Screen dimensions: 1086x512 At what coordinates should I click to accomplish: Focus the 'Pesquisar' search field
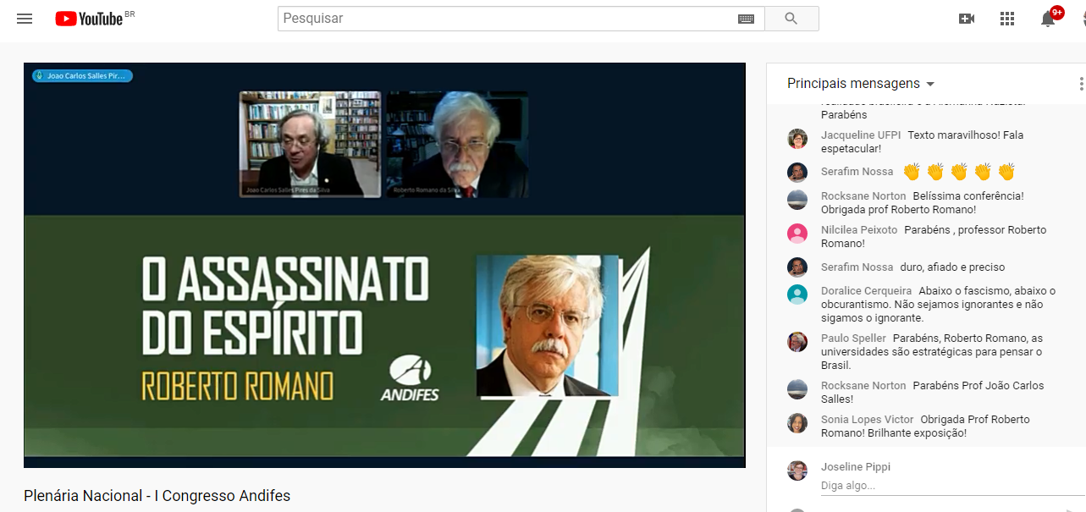[506, 19]
